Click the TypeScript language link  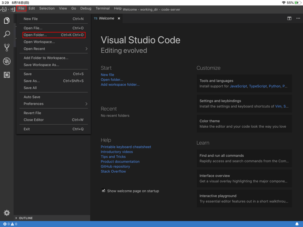258,86
